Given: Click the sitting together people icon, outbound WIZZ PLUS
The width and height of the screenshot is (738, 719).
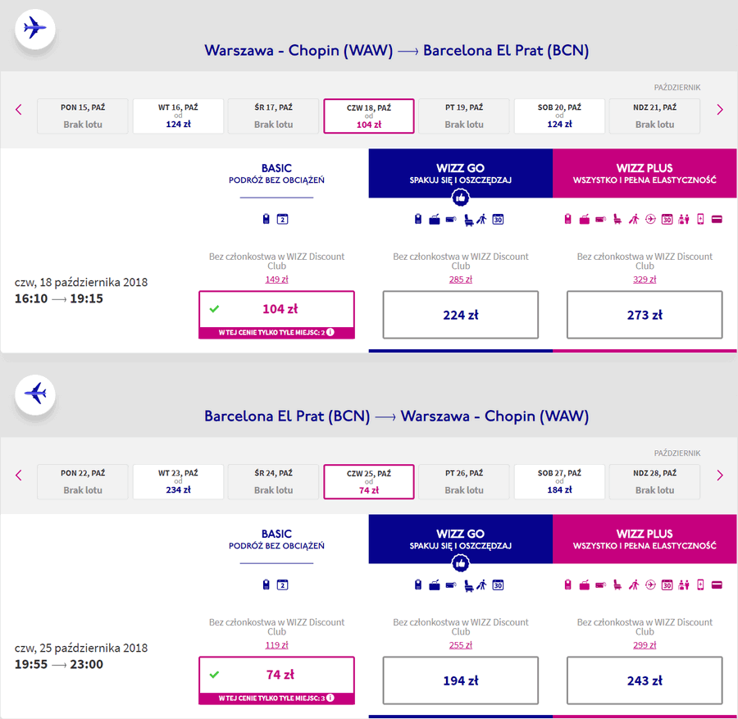Looking at the screenshot, I should pos(683,219).
